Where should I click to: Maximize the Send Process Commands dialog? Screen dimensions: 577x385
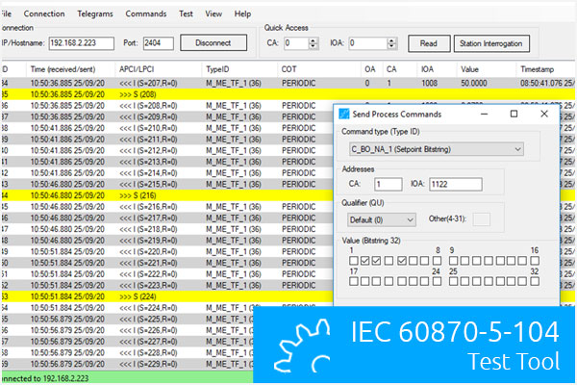(514, 114)
